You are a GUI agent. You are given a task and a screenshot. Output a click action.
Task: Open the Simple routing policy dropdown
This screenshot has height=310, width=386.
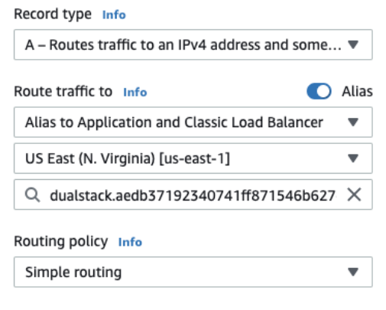point(193,272)
